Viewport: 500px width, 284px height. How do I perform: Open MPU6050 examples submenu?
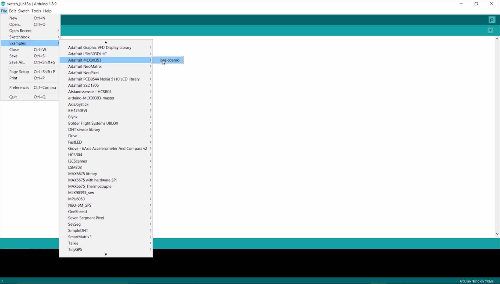(106, 199)
